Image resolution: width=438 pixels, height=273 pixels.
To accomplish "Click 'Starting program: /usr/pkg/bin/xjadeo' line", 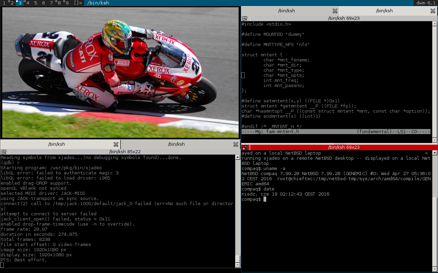I will tap(51, 168).
